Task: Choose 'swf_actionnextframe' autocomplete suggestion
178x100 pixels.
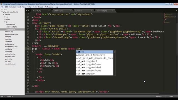Action: [95, 71]
